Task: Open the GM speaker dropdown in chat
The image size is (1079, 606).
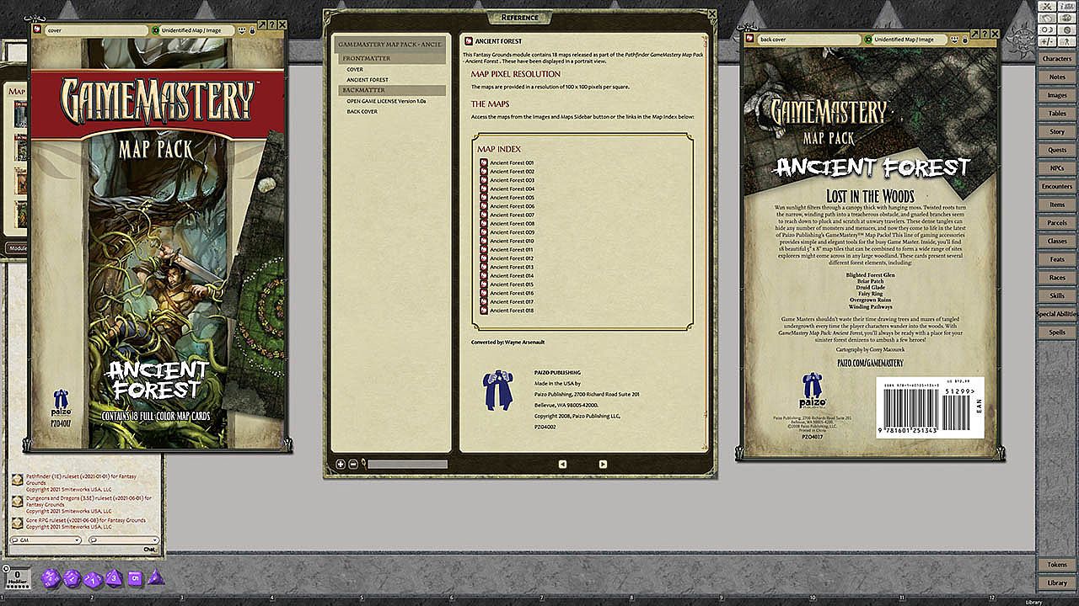Action: pyautogui.click(x=46, y=540)
